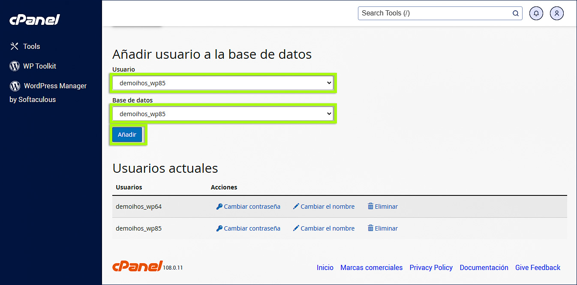Click the cPanel logo in sidebar

[x=35, y=19]
